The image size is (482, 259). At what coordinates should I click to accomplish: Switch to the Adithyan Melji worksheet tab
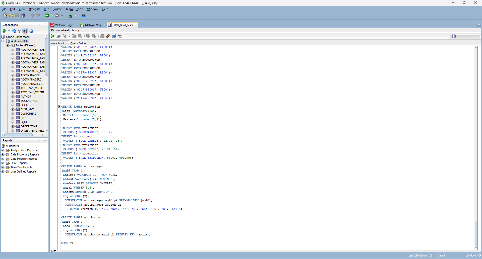[x=93, y=25]
